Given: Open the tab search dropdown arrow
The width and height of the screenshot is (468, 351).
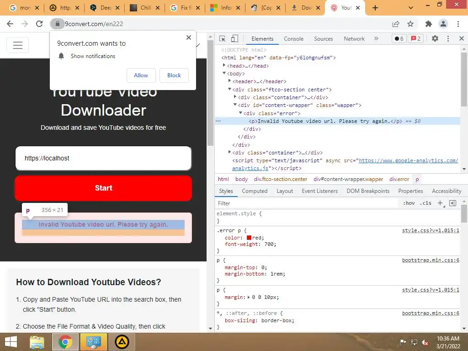Looking at the screenshot, I should pos(411,8).
